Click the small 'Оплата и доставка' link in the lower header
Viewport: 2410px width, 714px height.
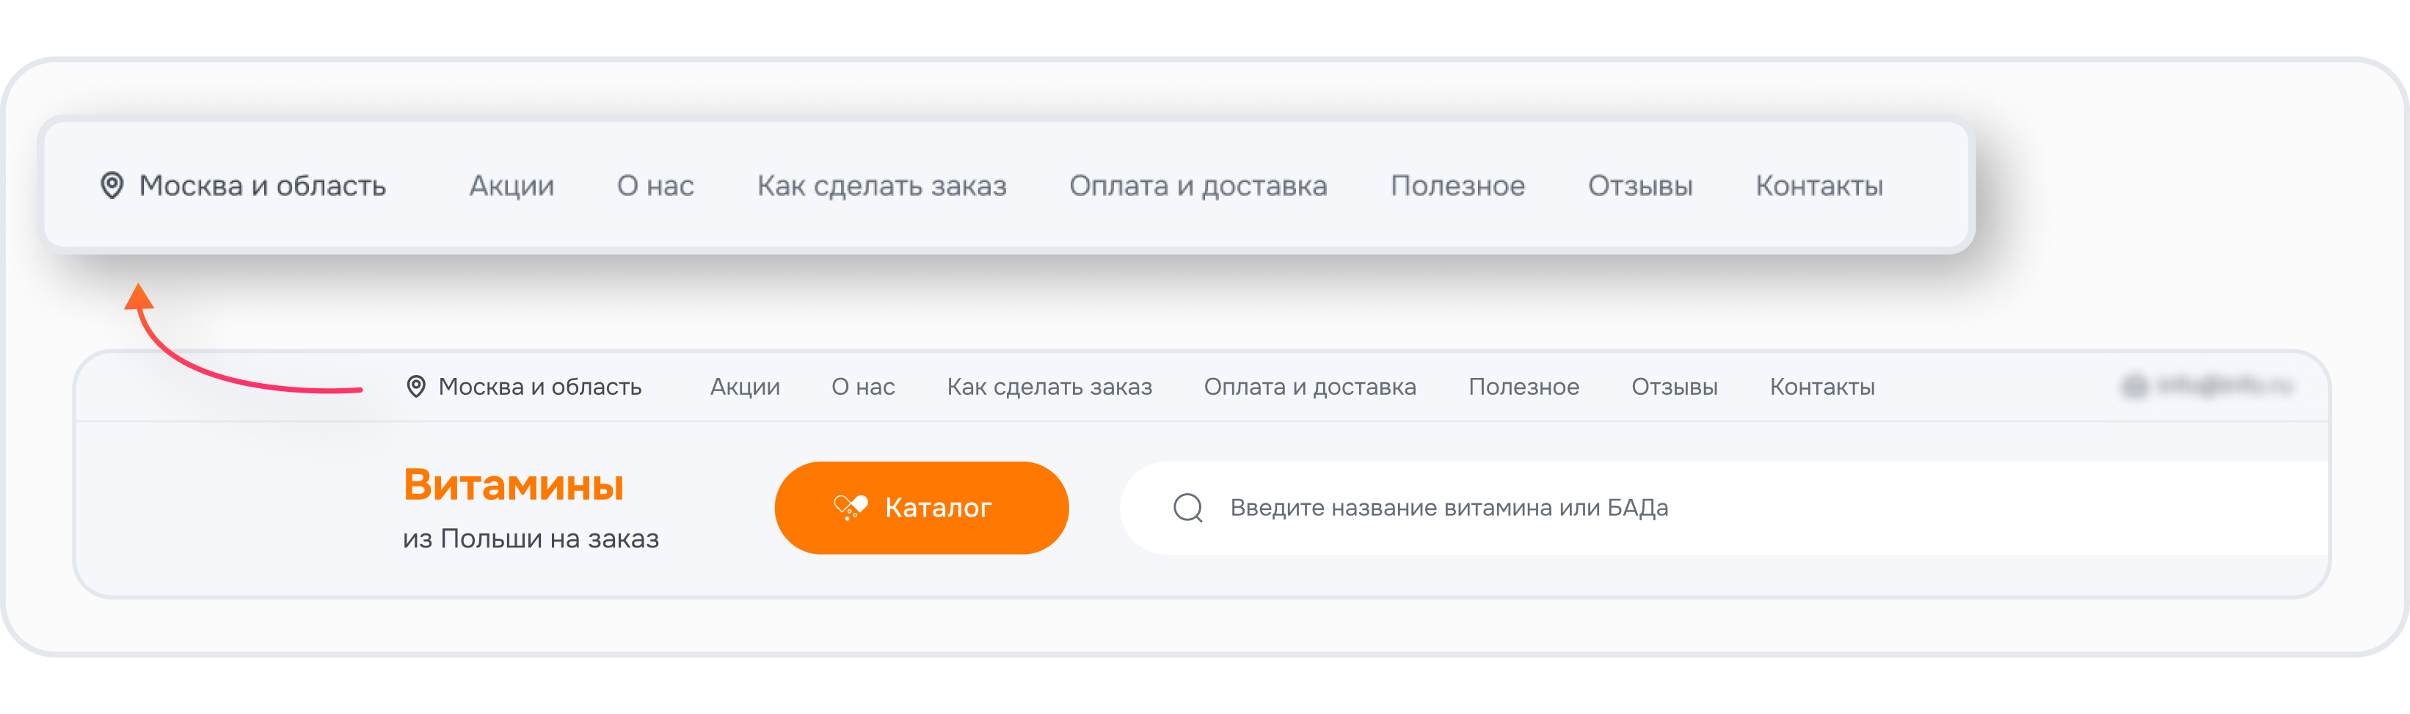pos(1310,387)
